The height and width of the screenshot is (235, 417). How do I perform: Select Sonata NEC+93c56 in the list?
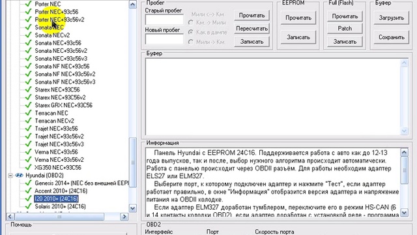(58, 43)
